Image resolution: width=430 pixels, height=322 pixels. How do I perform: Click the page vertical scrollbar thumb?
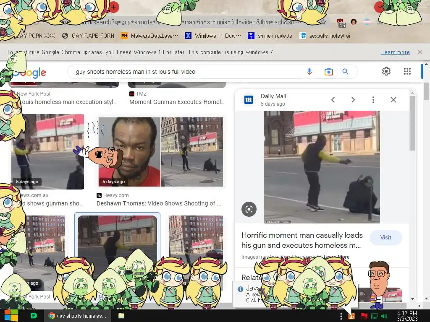pyautogui.click(x=426, y=91)
